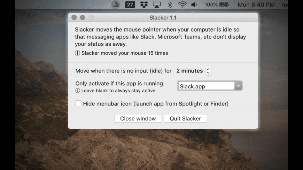Open the volume menubar icon
The image size is (303, 170).
coord(194,5)
